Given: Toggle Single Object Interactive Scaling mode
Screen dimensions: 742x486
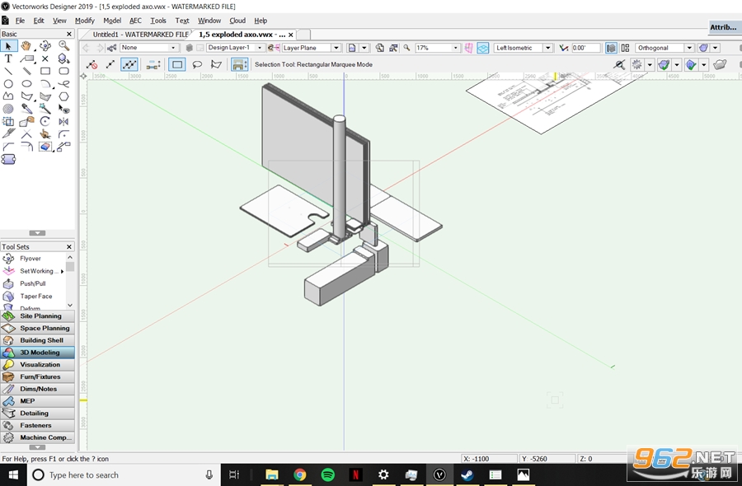Looking at the screenshot, I should click(110, 64).
